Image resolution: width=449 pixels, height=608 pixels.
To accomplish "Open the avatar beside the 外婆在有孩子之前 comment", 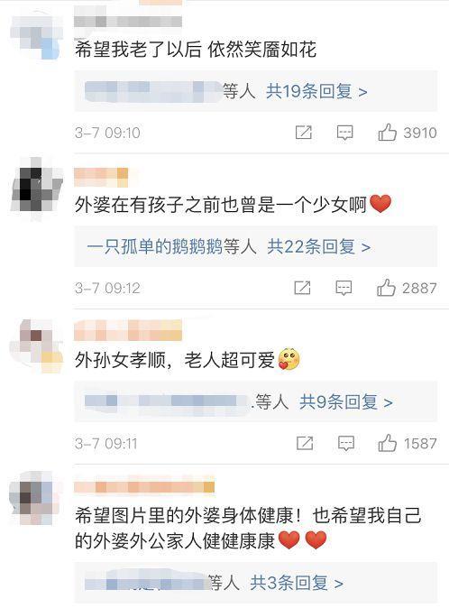I will (x=37, y=188).
